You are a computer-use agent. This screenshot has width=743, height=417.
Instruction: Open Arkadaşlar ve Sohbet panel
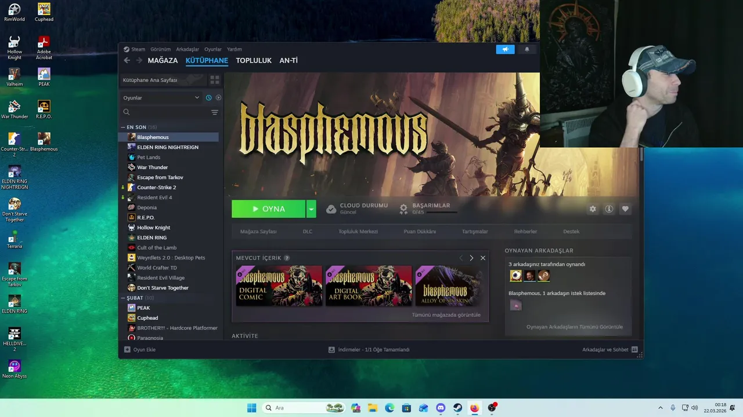click(610, 350)
